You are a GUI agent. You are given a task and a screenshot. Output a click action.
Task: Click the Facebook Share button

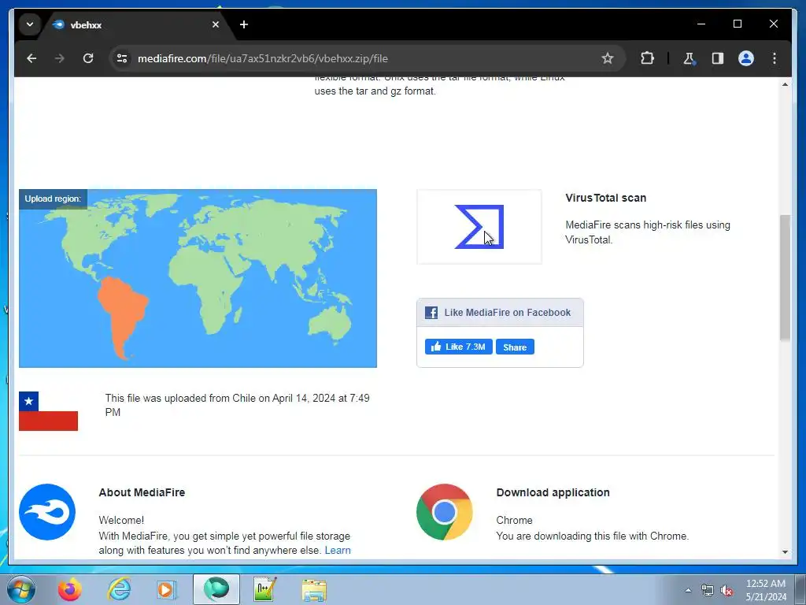click(x=515, y=347)
